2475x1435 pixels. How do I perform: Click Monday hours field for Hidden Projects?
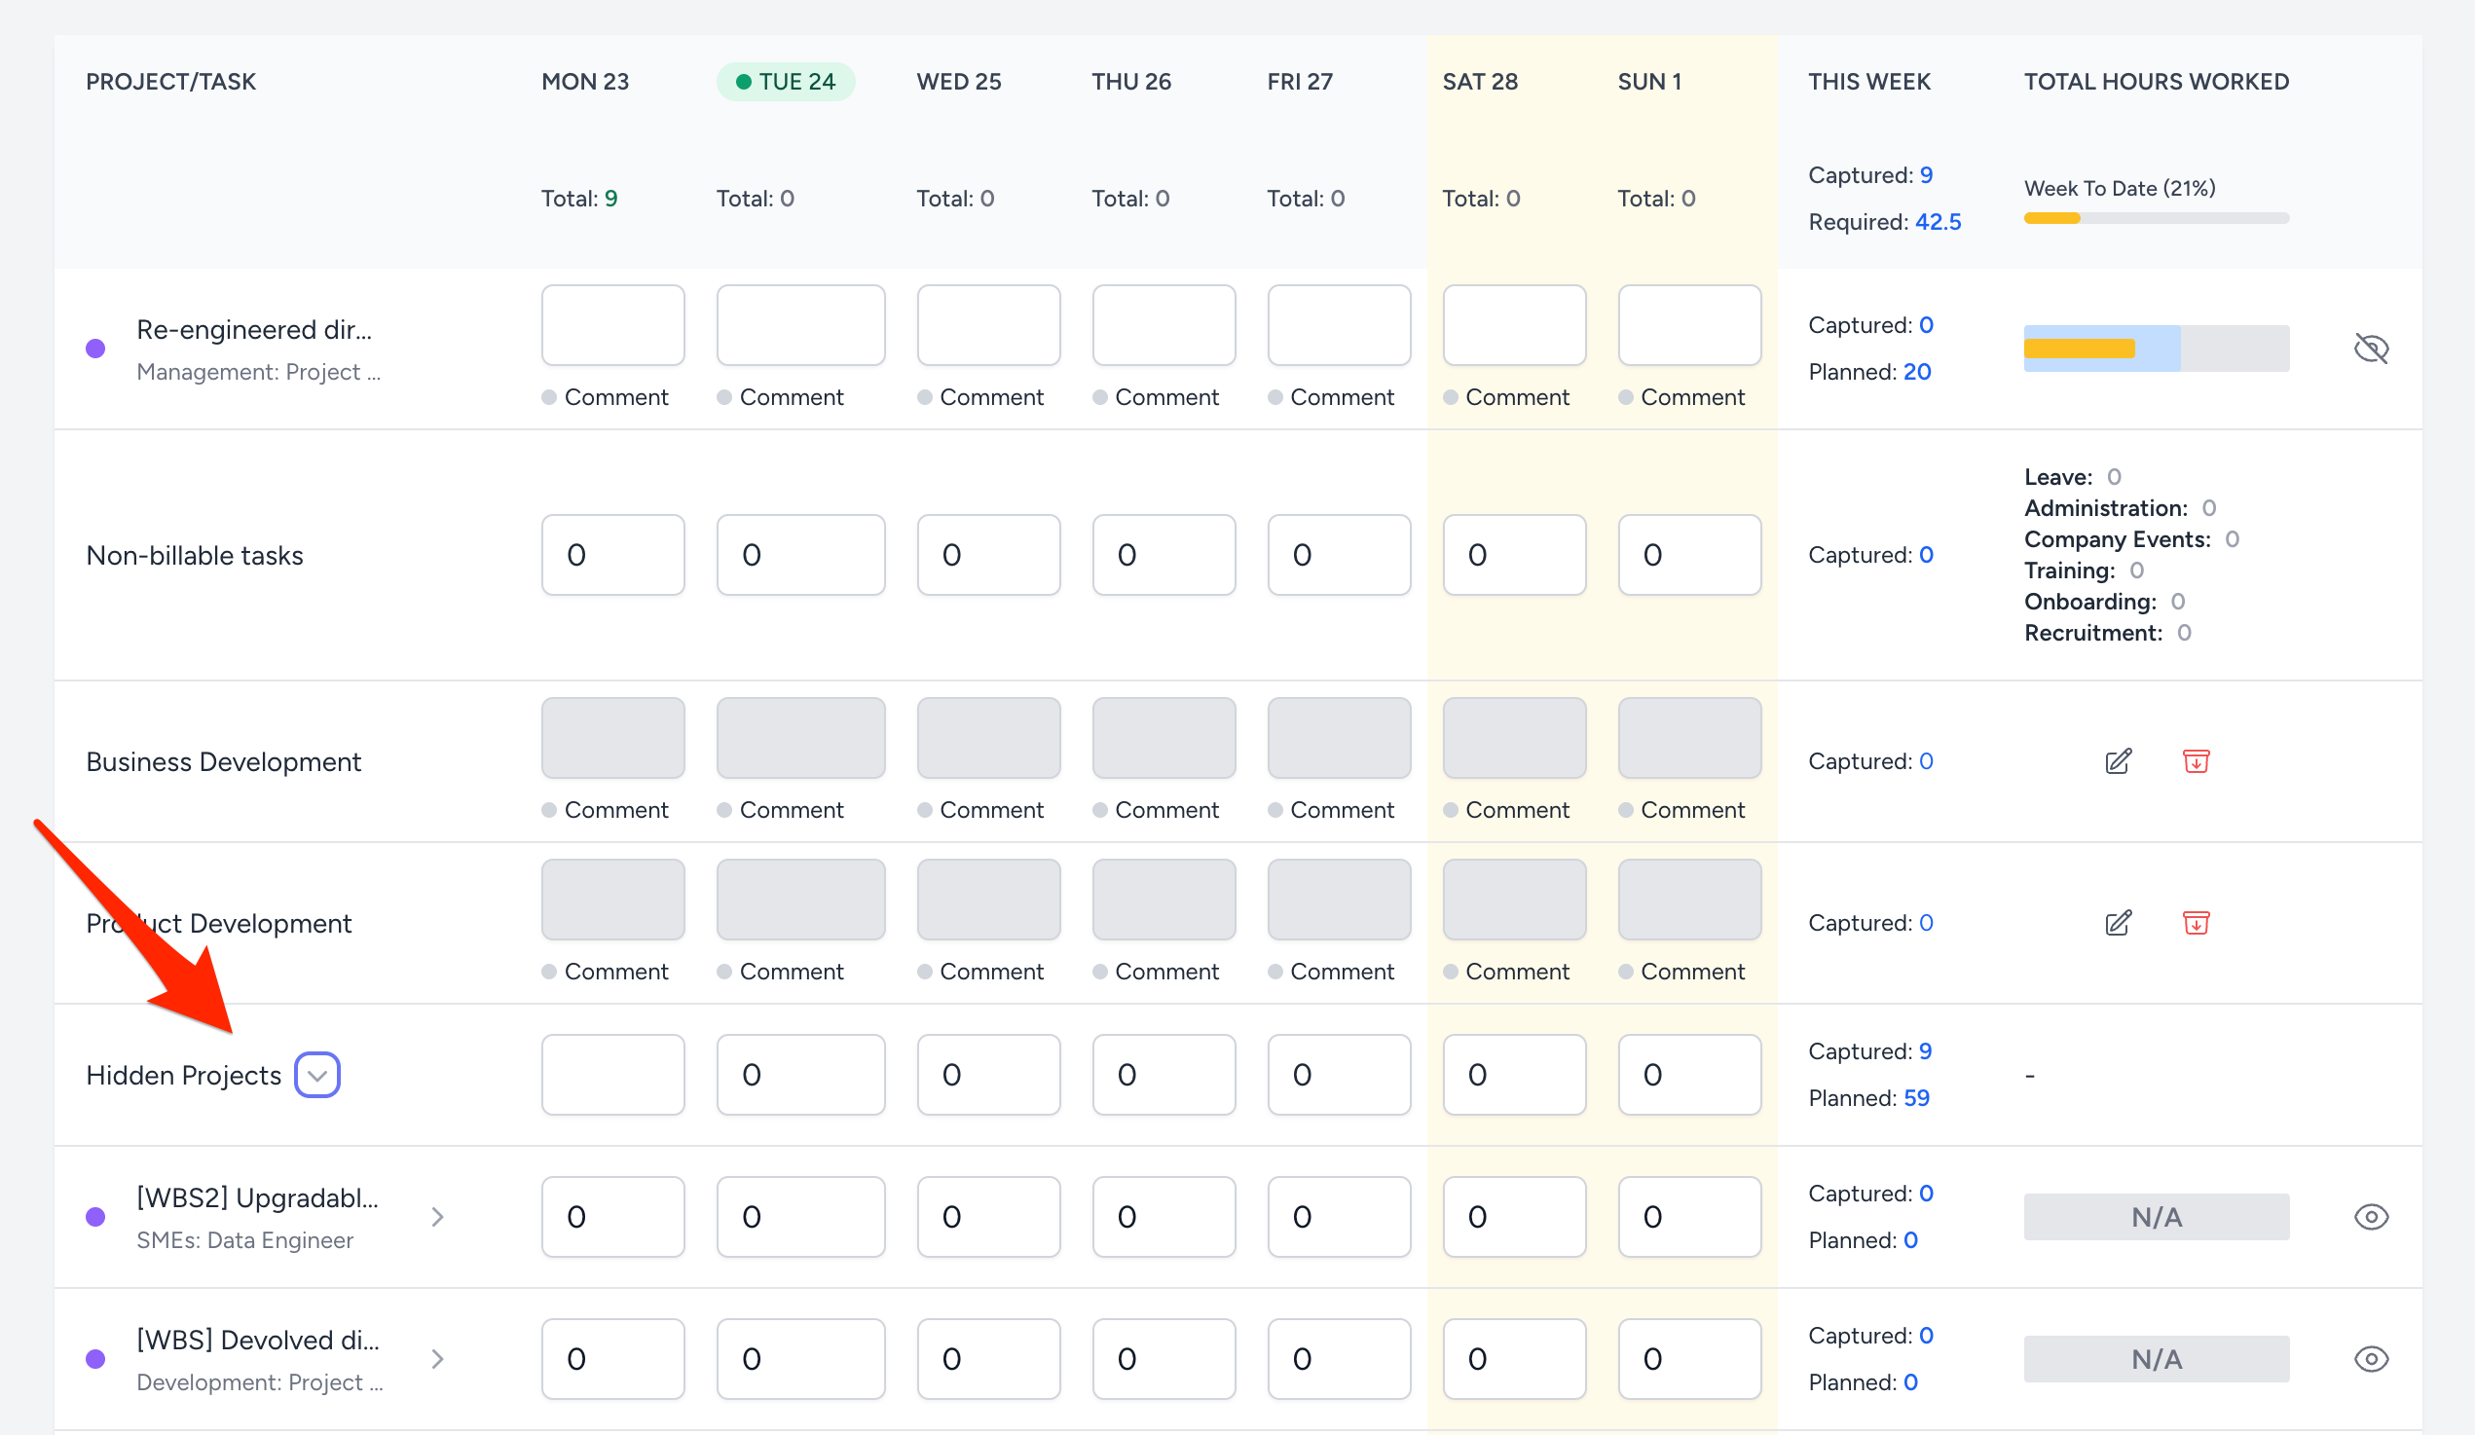(x=612, y=1075)
